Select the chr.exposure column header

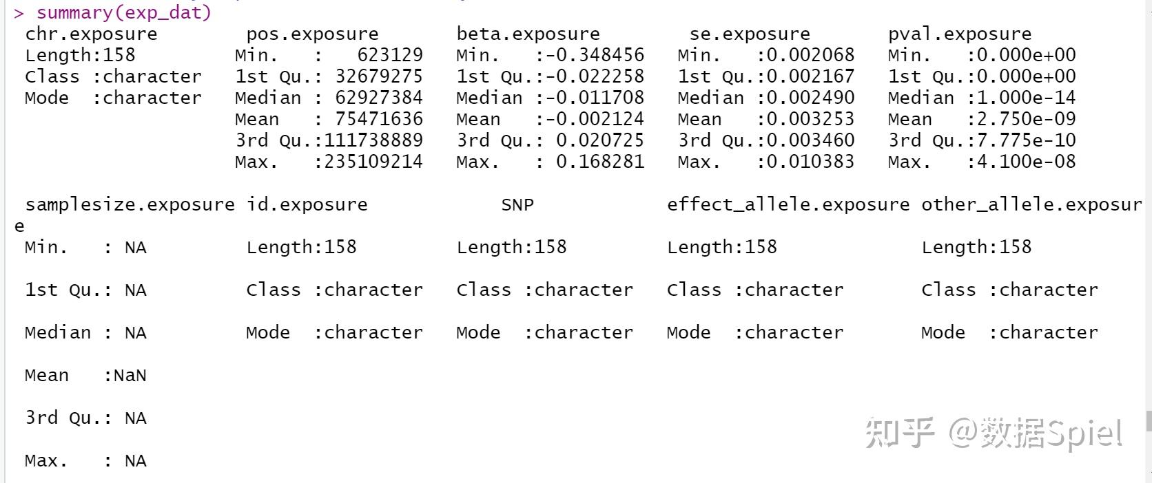[91, 34]
